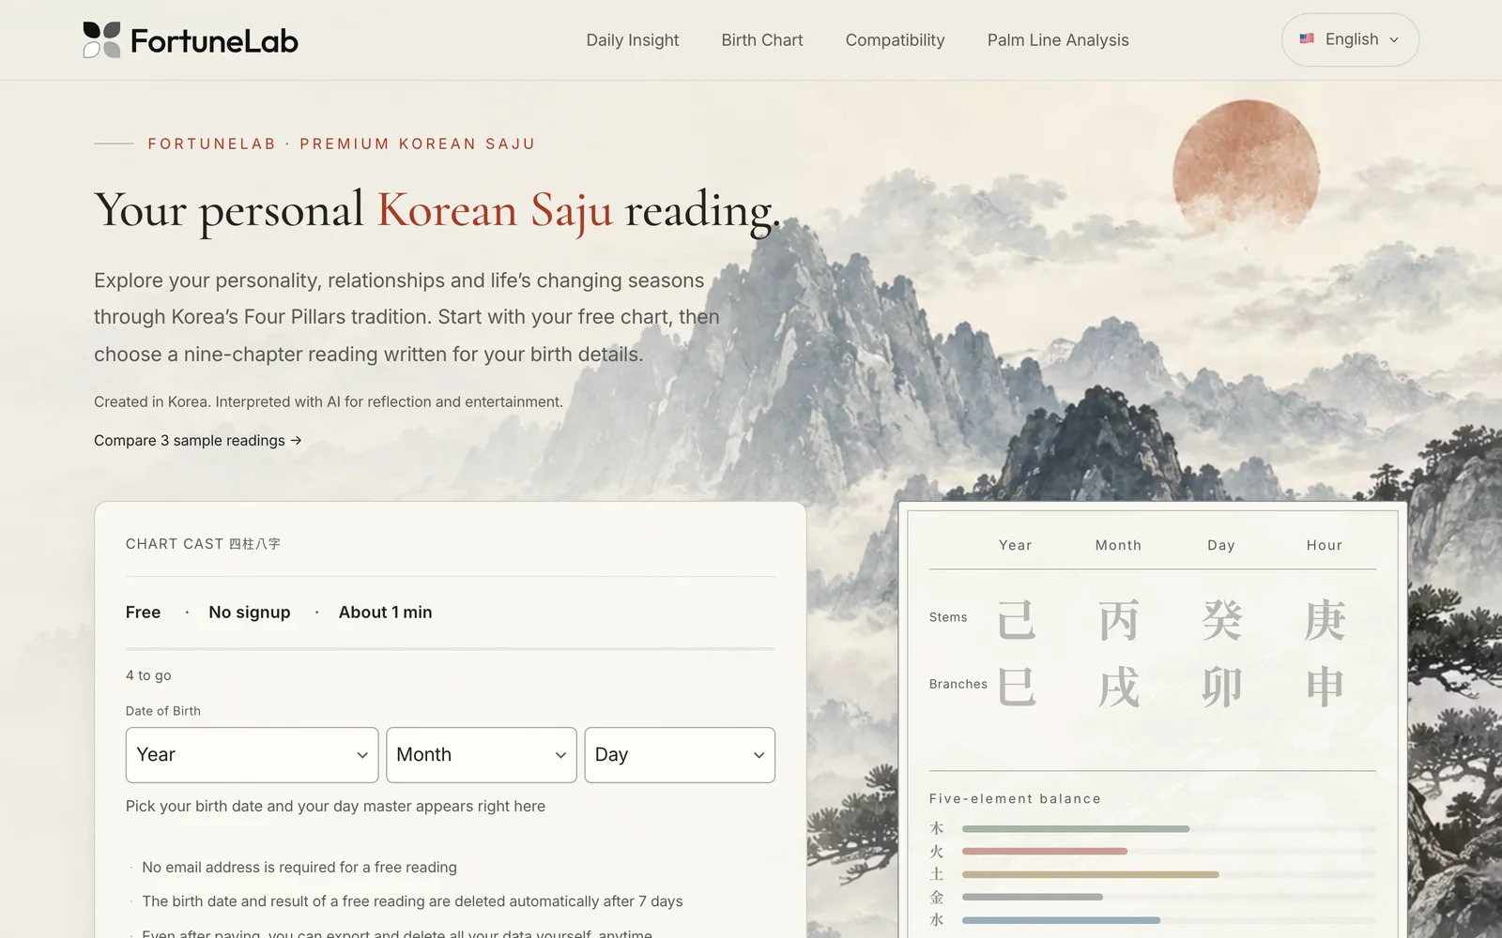
Task: Click Compare 3 sample readings link
Action: (x=198, y=440)
